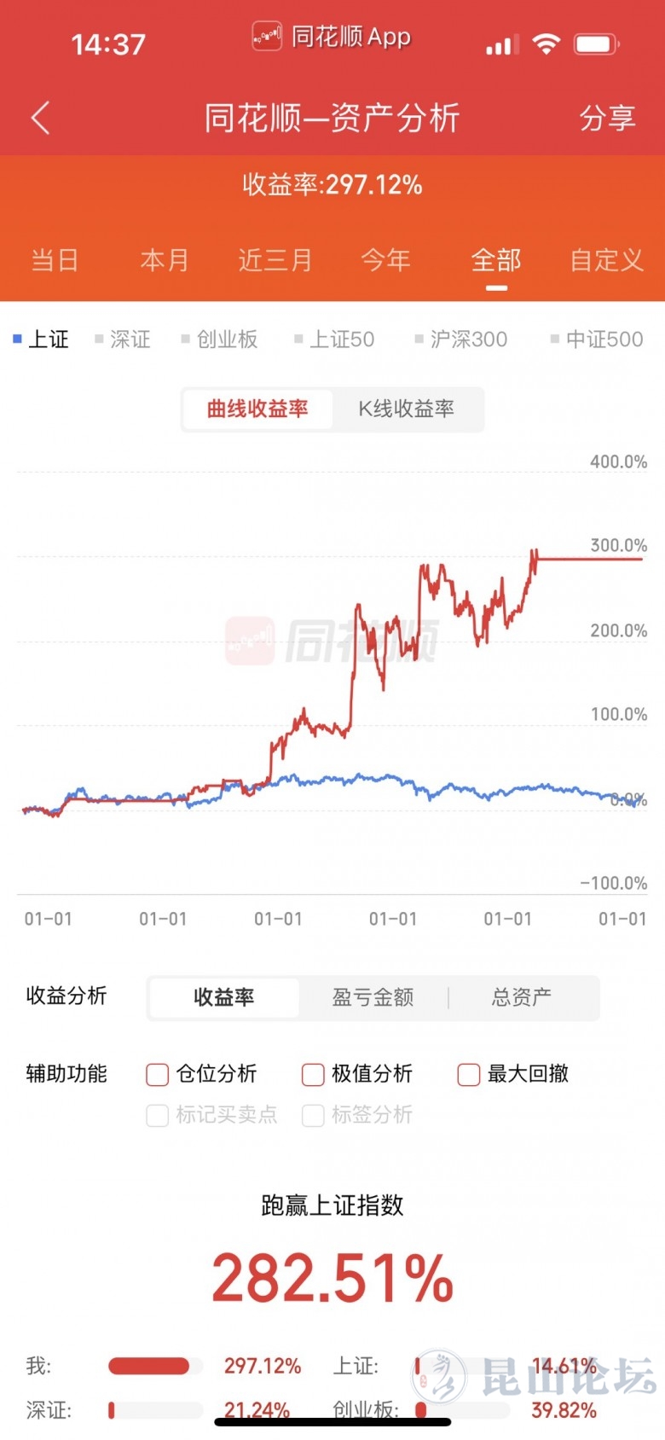
Task: Switch to K线收益率 chart view
Action: pyautogui.click(x=406, y=409)
